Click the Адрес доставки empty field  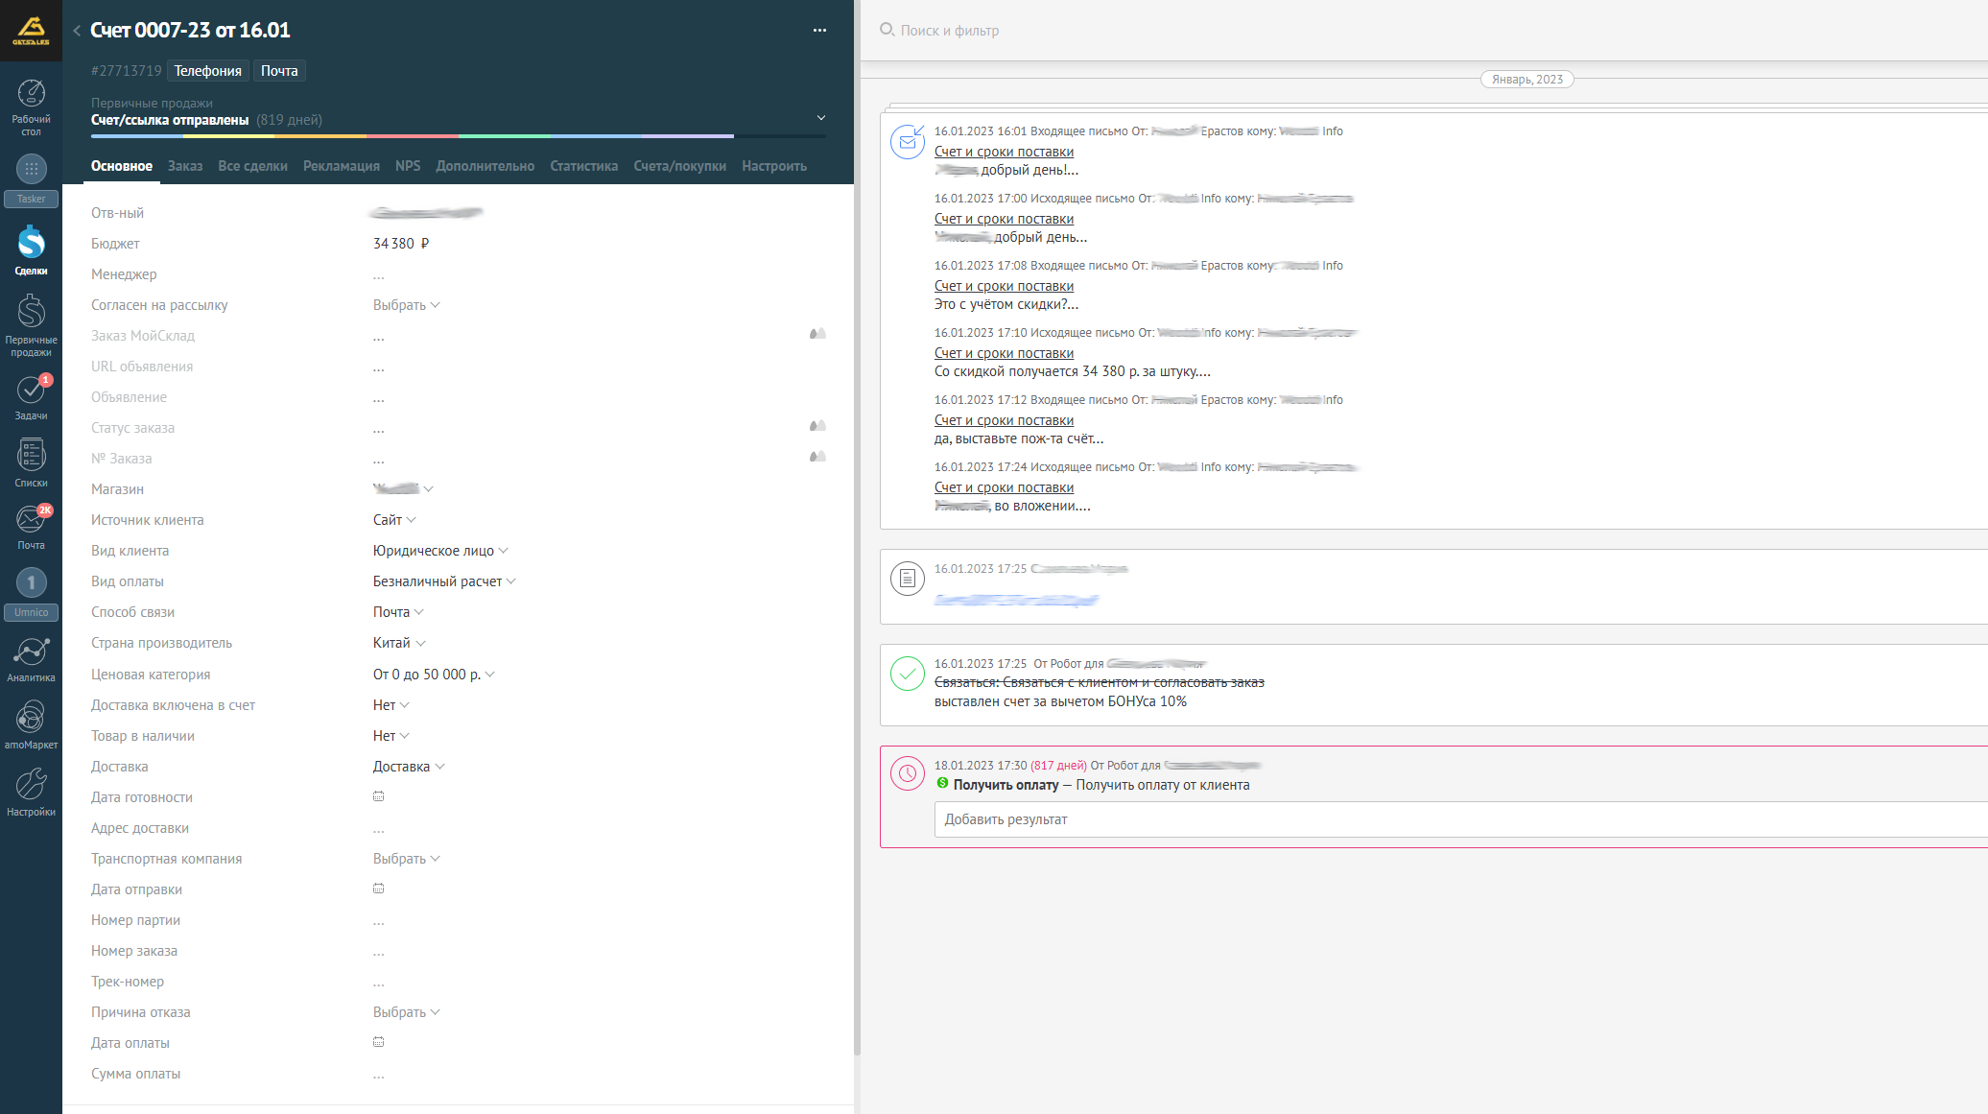click(378, 828)
